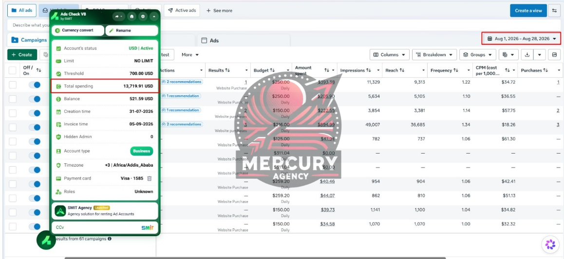Viewport: 564px width, 259px height.
Task: Toggle off the campaign that spent $222.55
Action: [x=35, y=113]
